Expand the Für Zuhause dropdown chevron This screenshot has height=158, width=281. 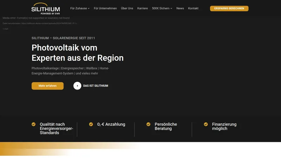coord(89,8)
